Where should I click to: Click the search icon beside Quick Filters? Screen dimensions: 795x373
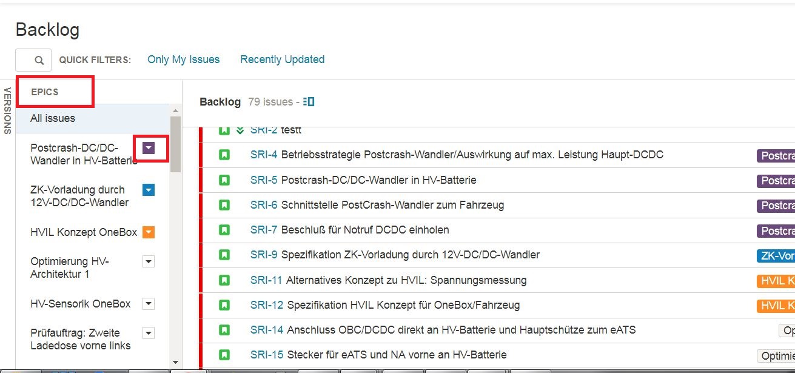click(x=40, y=59)
